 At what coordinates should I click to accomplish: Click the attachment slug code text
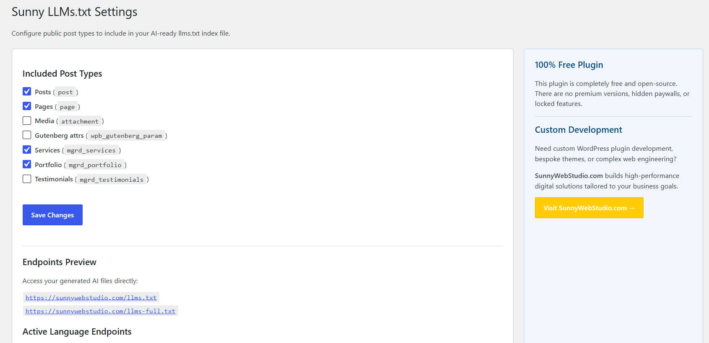point(80,121)
